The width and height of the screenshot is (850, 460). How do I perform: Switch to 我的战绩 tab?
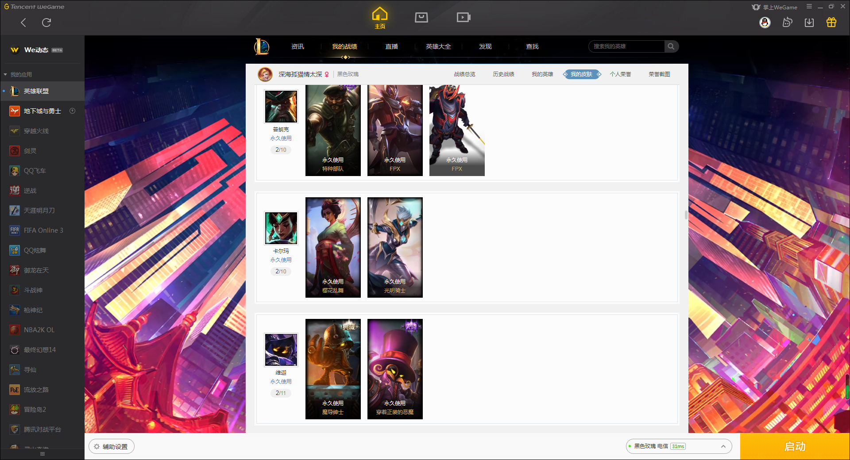tap(344, 46)
